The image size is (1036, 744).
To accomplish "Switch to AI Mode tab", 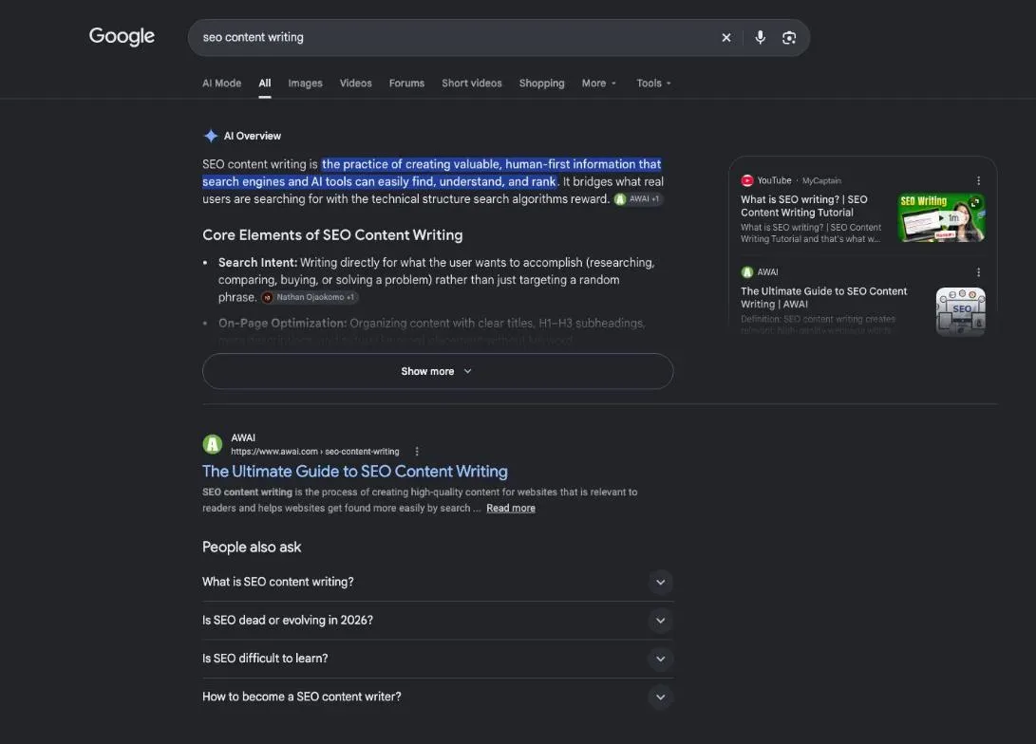I will click(x=221, y=84).
